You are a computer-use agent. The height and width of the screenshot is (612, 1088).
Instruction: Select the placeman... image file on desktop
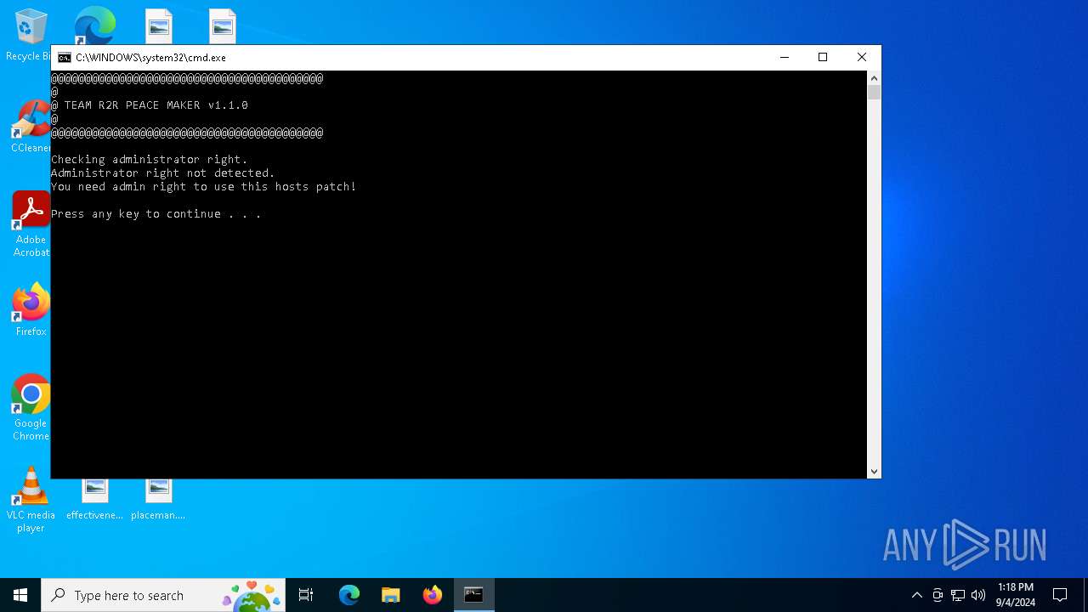point(158,500)
